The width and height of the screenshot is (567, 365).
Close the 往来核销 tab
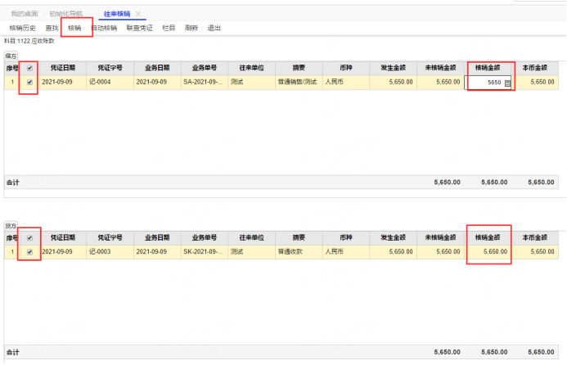click(138, 14)
